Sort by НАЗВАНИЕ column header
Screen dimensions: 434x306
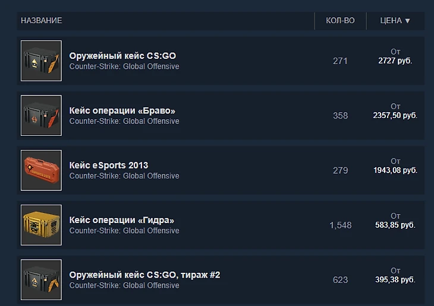[42, 21]
